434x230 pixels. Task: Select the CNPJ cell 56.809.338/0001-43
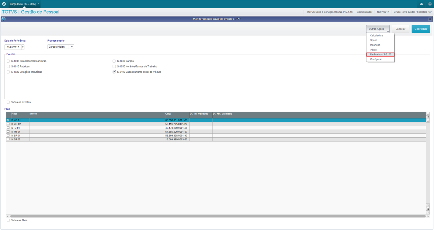pos(177,136)
